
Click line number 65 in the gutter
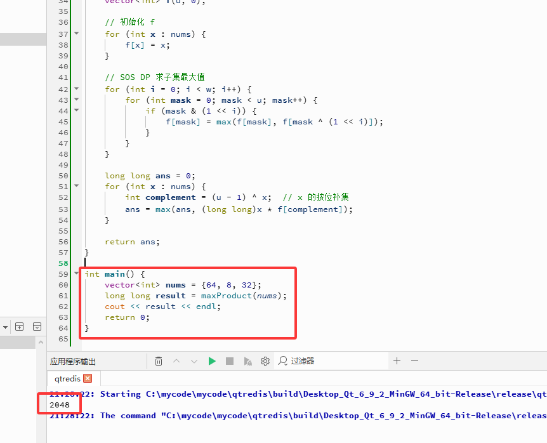pyautogui.click(x=63, y=339)
